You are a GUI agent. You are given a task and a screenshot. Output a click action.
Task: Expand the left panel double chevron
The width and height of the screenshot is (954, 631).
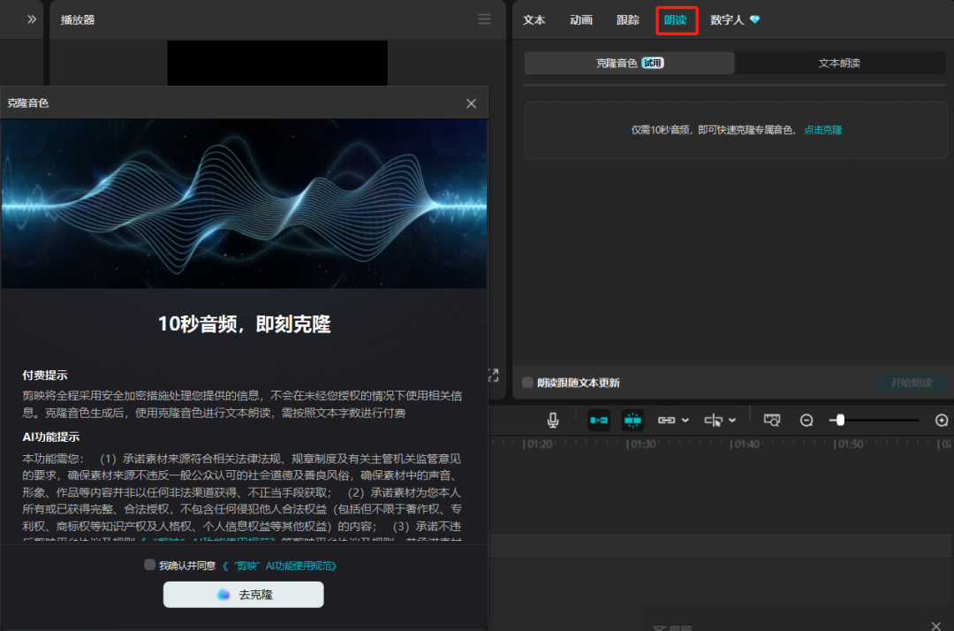(32, 19)
